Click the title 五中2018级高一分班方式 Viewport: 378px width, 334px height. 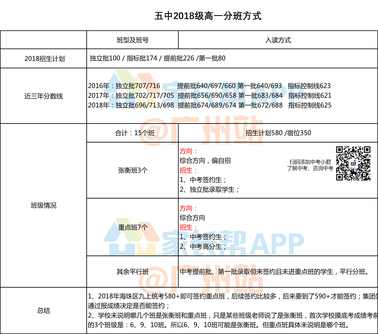208,16
